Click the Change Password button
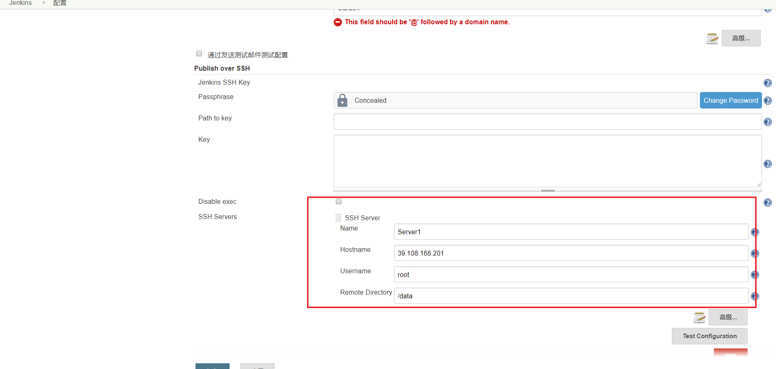This screenshot has height=369, width=776. click(x=731, y=100)
